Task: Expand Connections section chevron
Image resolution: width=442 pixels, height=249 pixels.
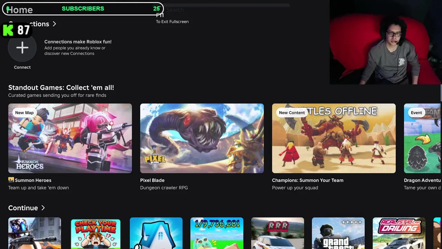Action: click(54, 24)
